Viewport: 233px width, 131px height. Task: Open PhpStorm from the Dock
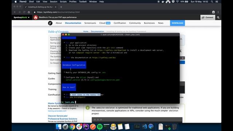pos(86,127)
